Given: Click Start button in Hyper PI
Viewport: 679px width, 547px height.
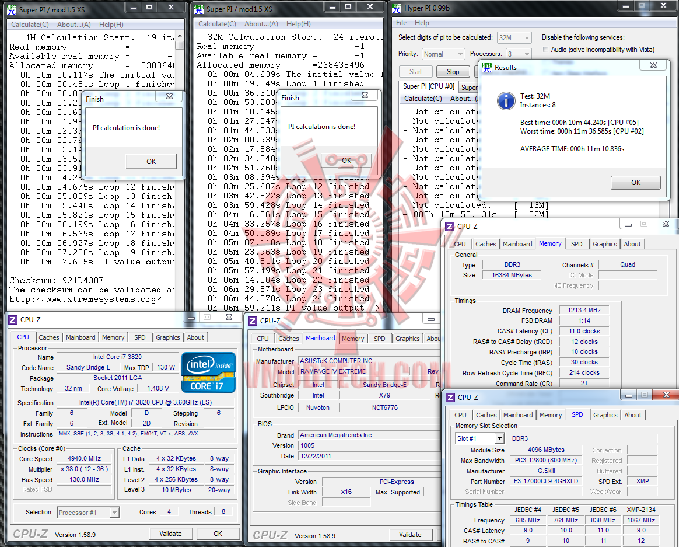Looking at the screenshot, I should (416, 72).
